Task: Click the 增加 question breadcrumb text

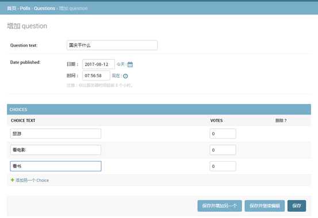Action: (73, 8)
